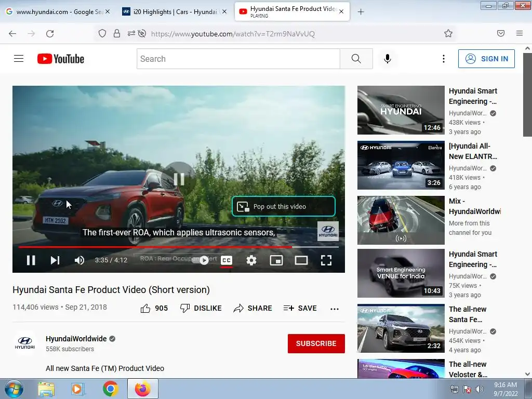Open Google Chrome from taskbar
532x399 pixels.
click(111, 389)
